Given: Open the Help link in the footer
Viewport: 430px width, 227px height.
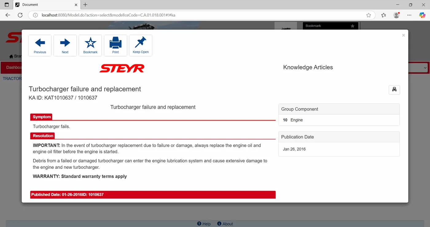Looking at the screenshot, I should [204, 224].
